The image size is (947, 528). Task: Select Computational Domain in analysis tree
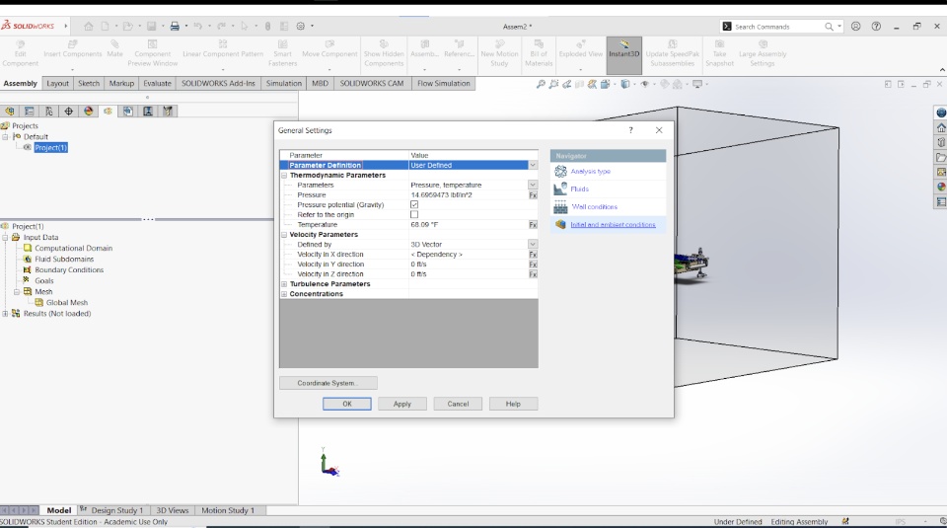73,249
